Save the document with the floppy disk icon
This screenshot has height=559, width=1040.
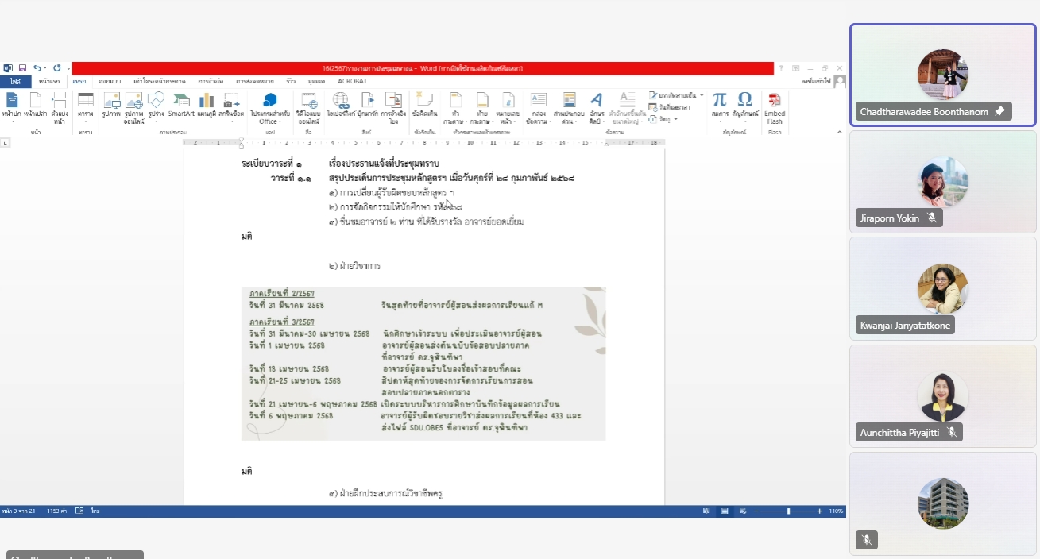click(x=22, y=68)
